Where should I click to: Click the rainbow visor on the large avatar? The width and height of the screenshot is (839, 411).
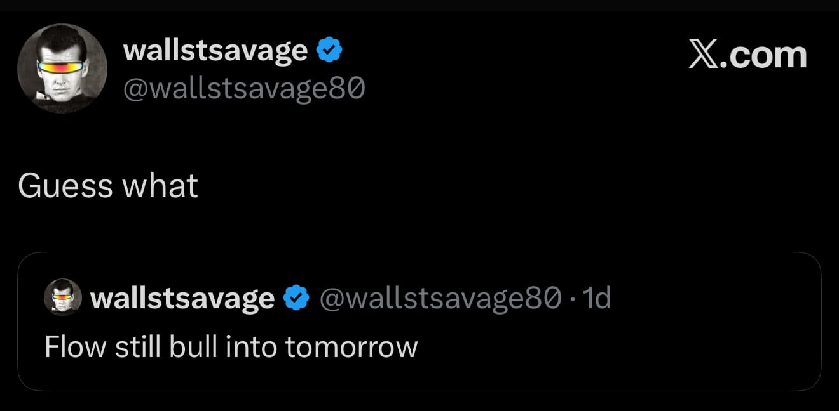[x=62, y=67]
